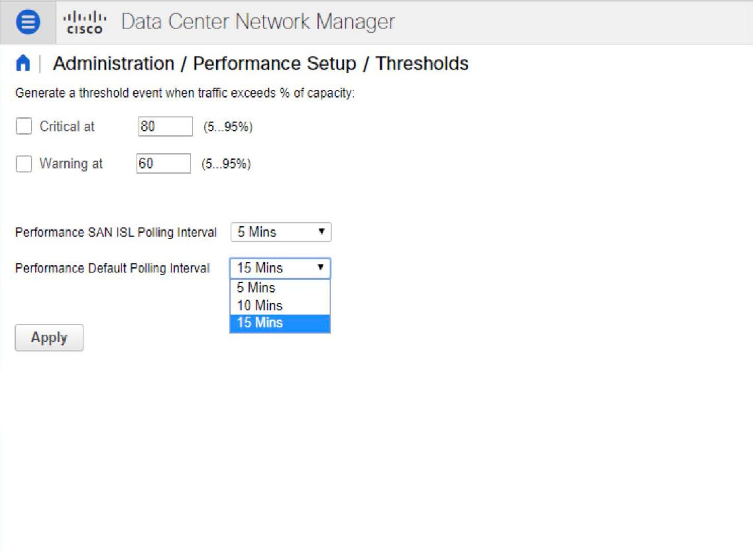Image resolution: width=753 pixels, height=553 pixels.
Task: Click the Cisco logo
Action: tap(85, 21)
